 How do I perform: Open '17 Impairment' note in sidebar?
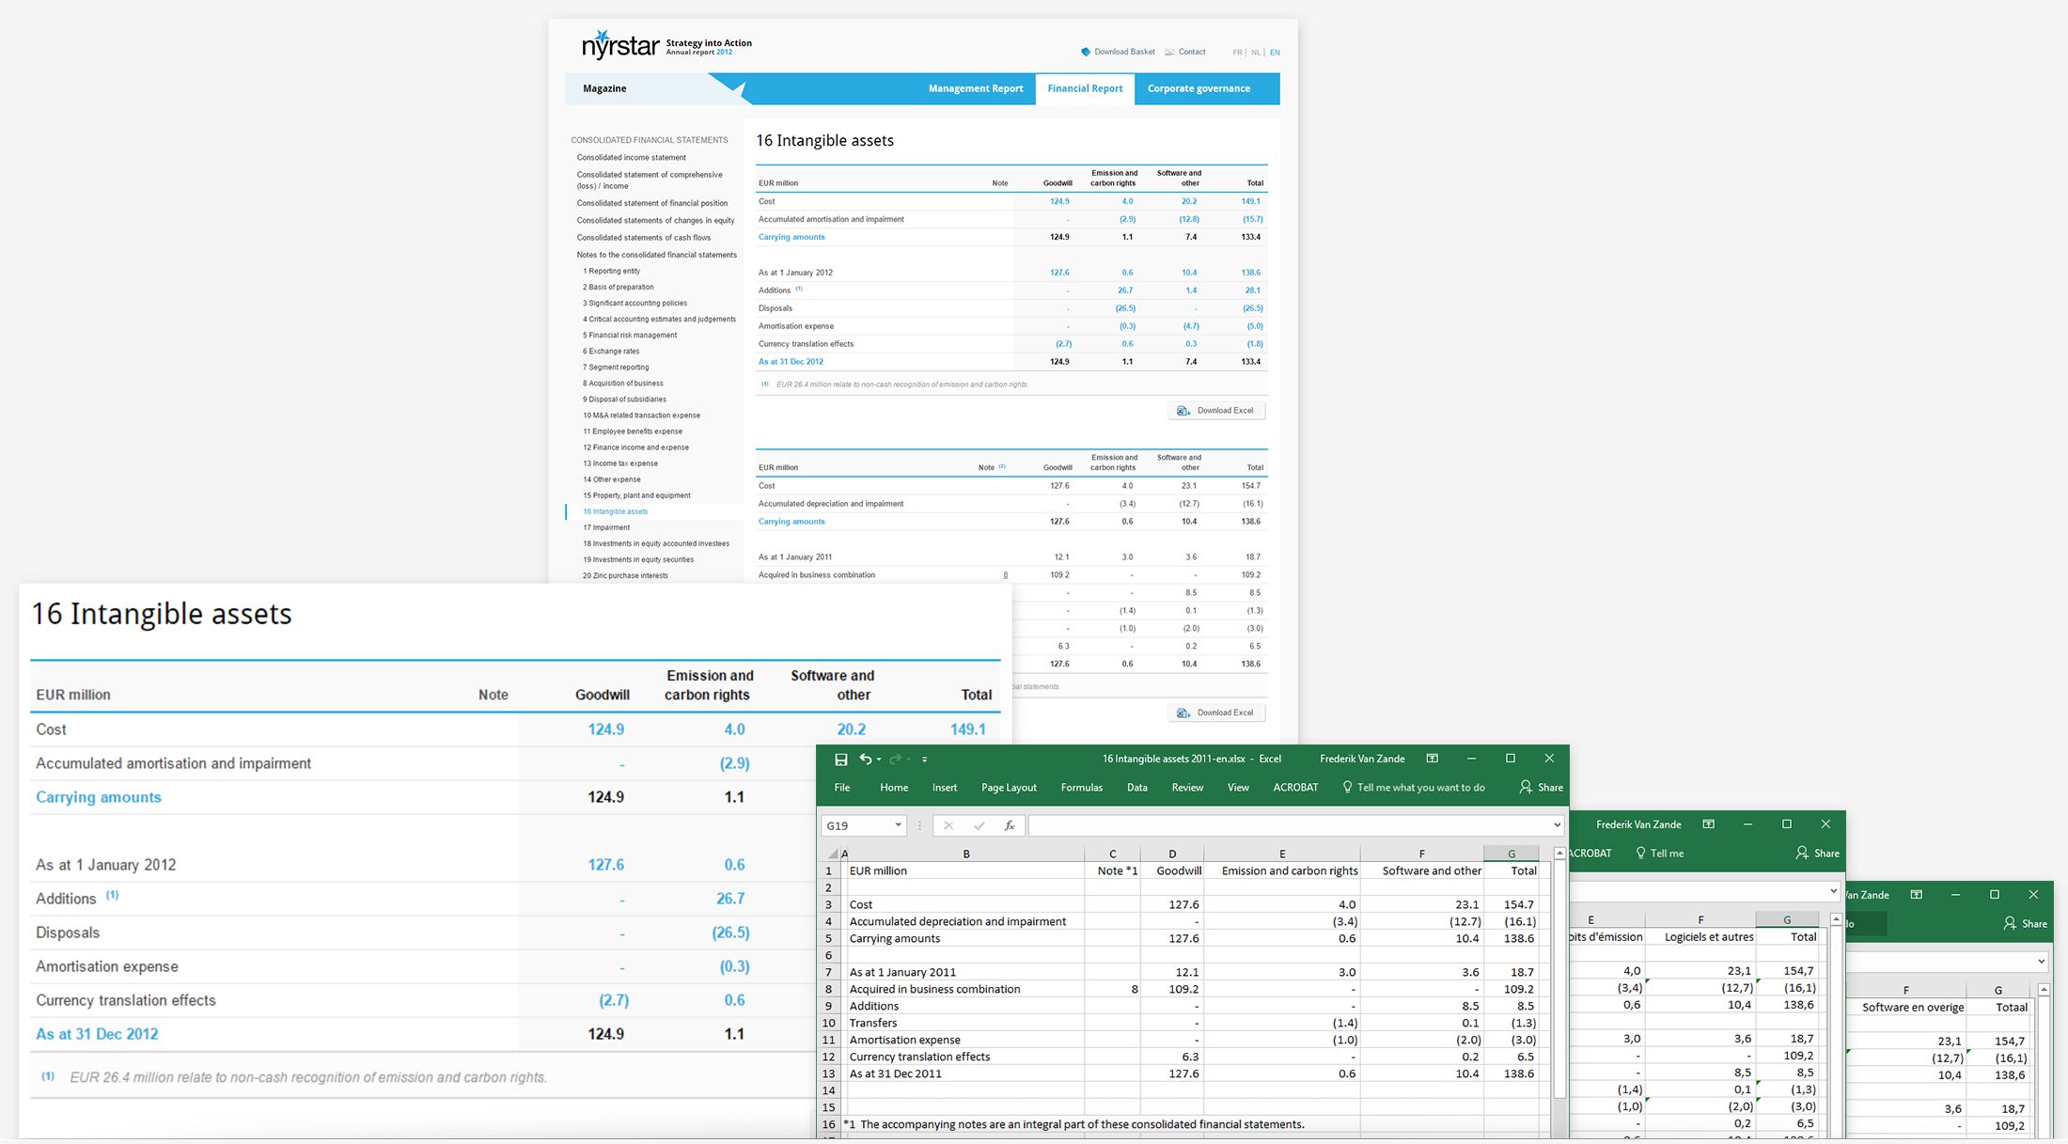[x=606, y=527]
